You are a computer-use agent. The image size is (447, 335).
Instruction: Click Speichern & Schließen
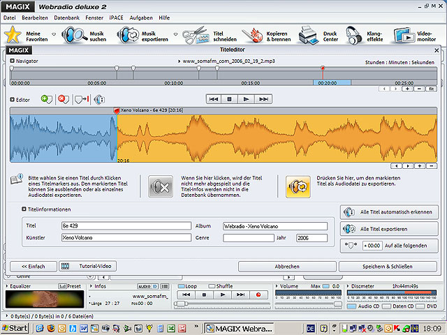click(x=388, y=267)
